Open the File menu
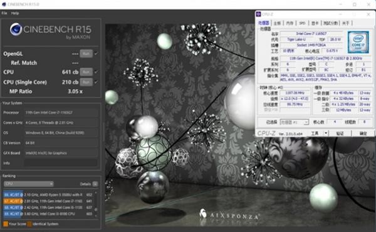Screen dimensions: 376x232 tap(4, 13)
